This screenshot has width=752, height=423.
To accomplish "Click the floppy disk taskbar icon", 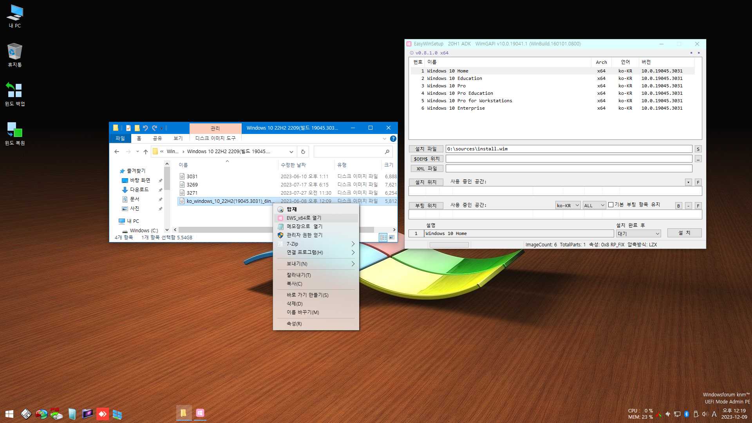I will 26,414.
